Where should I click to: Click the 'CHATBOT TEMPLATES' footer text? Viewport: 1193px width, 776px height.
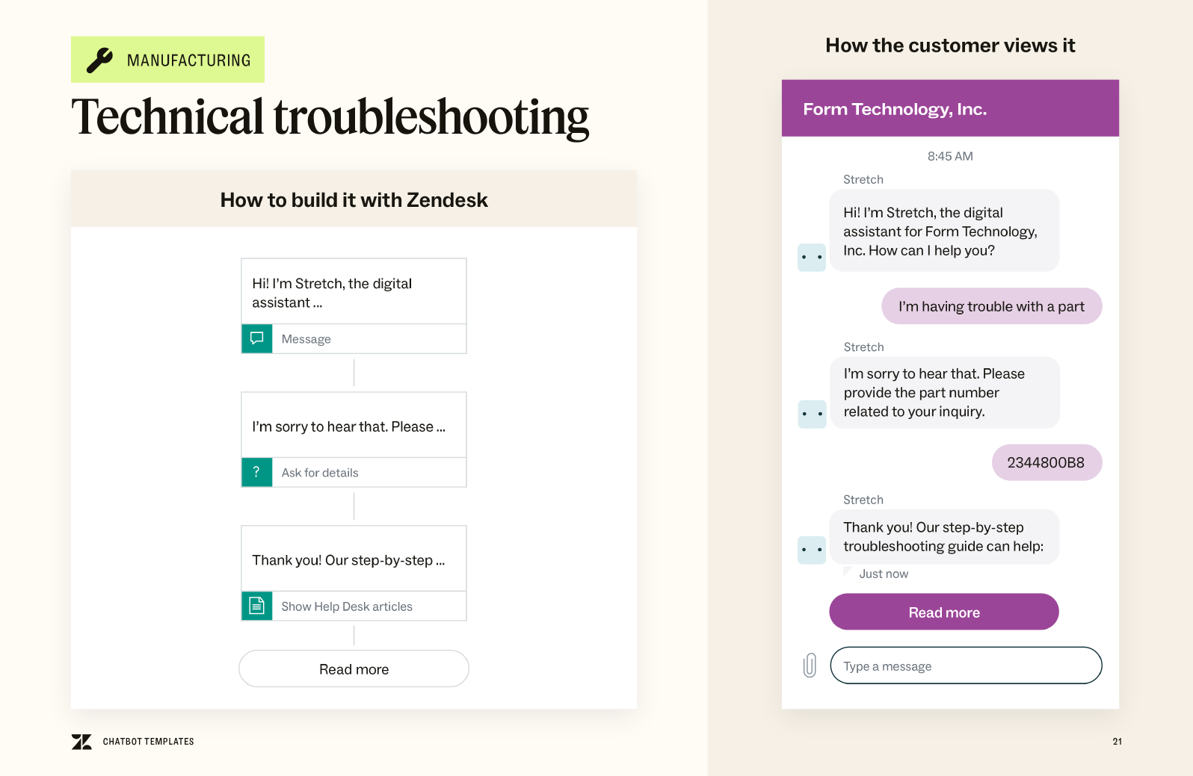[149, 742]
